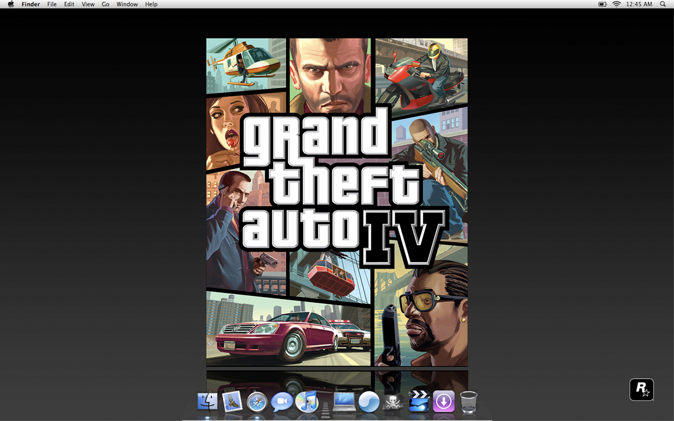Image resolution: width=674 pixels, height=421 pixels.
Task: Open the Window menu
Action: pos(127,4)
